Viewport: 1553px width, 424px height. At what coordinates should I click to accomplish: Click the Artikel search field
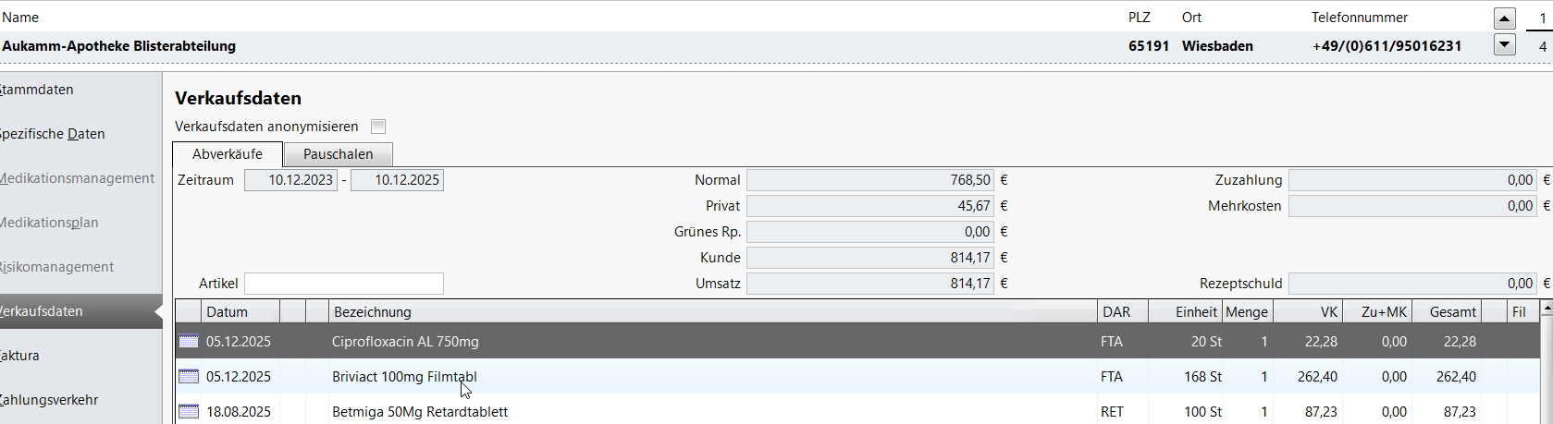[x=343, y=284]
